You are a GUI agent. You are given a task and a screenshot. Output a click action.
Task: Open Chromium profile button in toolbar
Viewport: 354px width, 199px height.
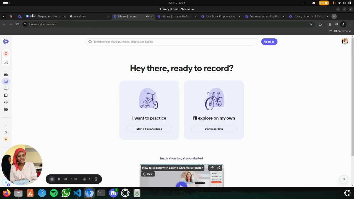343,24
